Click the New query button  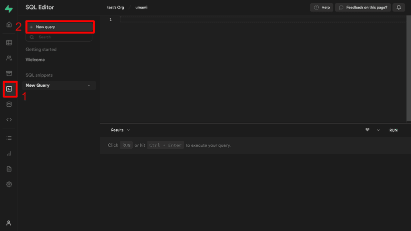[60, 27]
